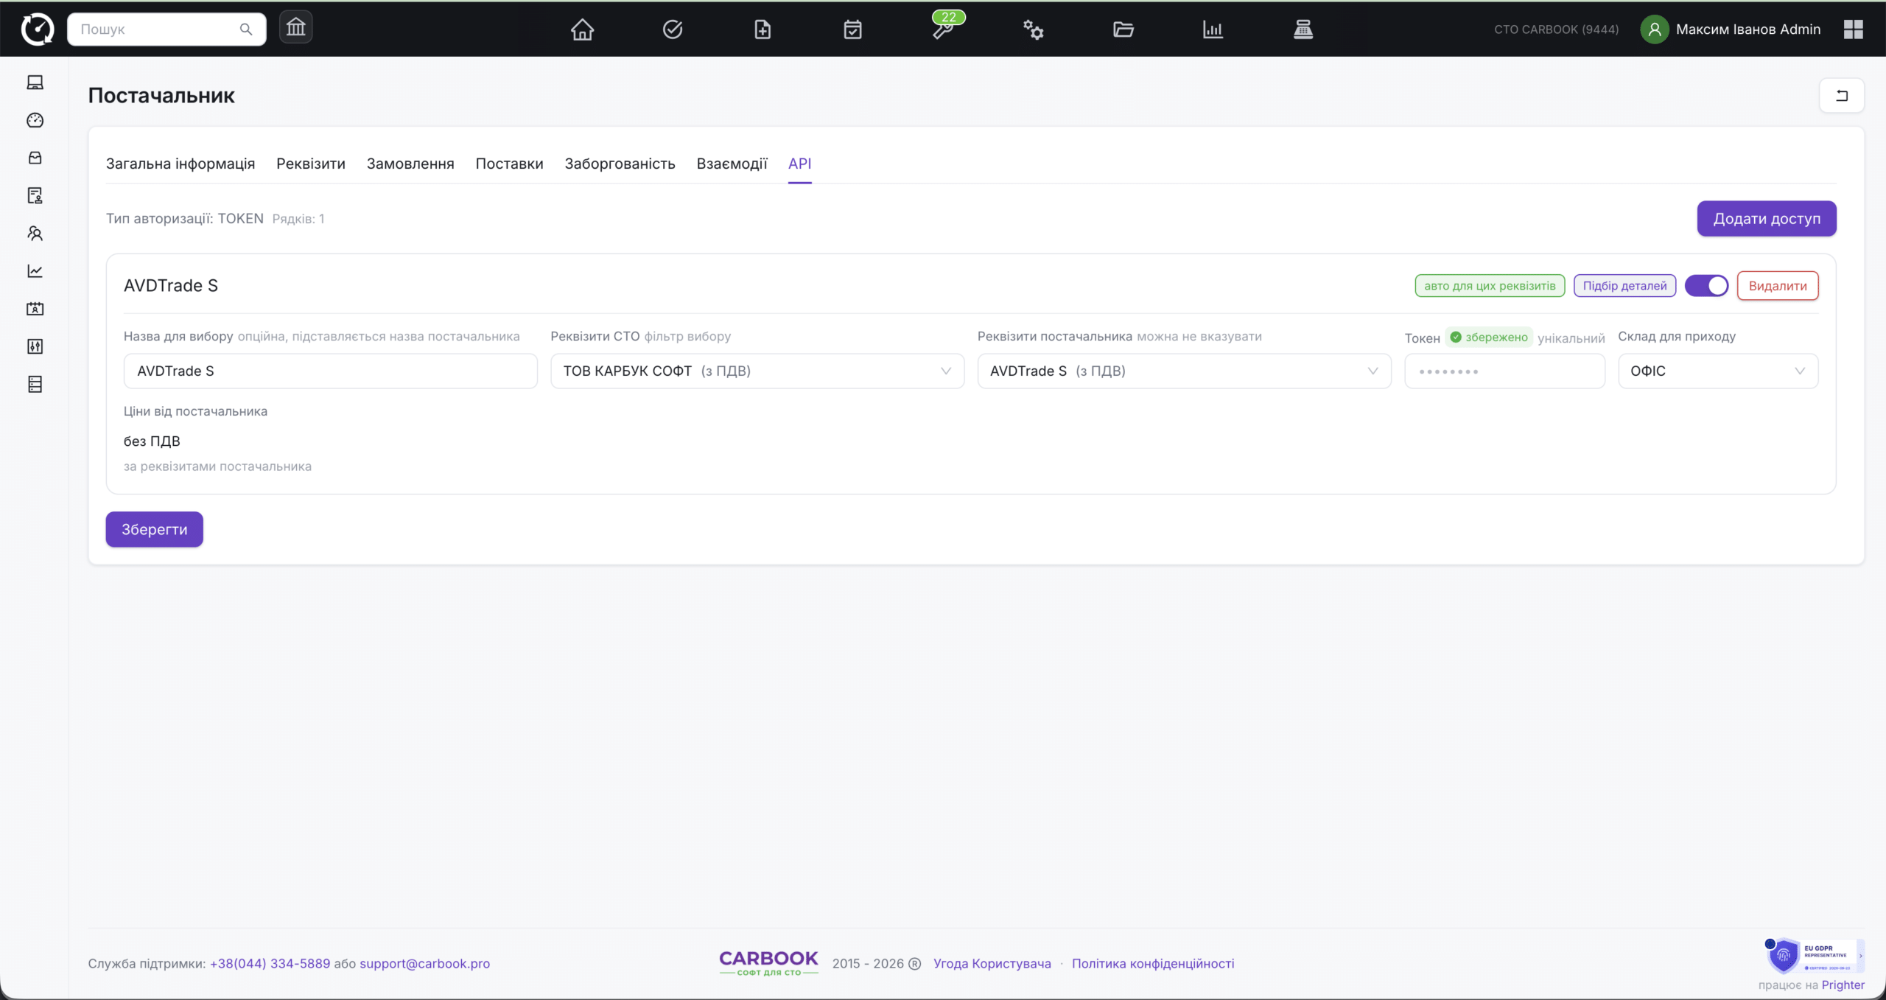Image resolution: width=1886 pixels, height=1000 pixels.
Task: Open the laptop icon in sidebar
Action: (x=35, y=83)
